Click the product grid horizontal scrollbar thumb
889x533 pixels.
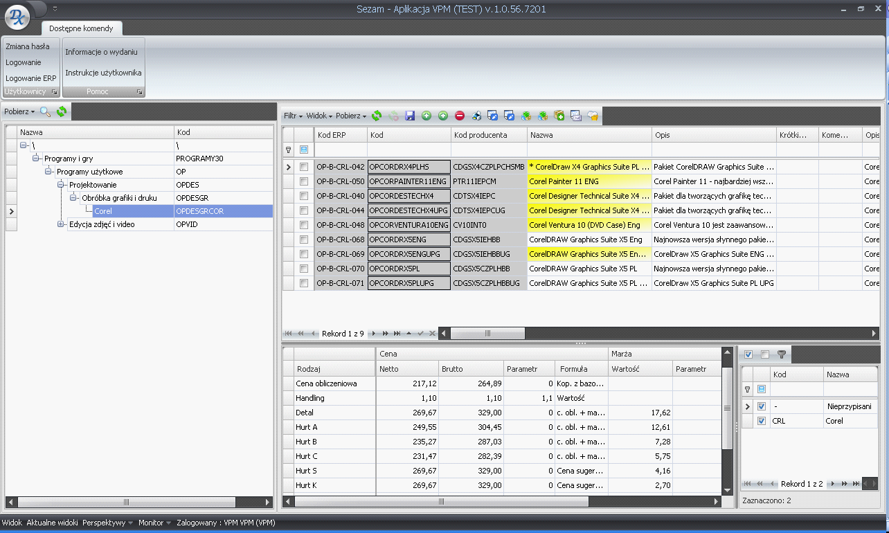coord(487,334)
